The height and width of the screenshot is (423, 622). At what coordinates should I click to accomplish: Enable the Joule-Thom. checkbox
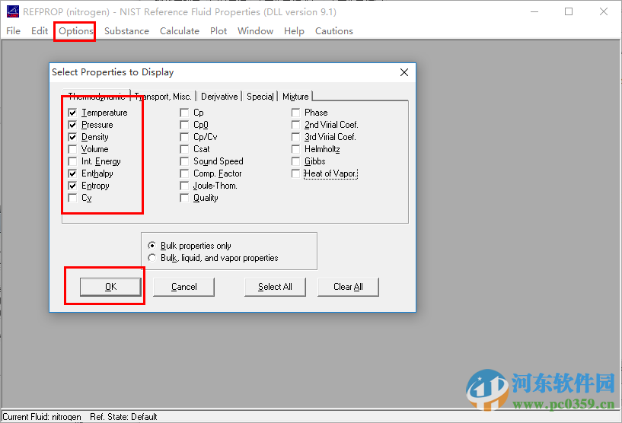click(x=184, y=186)
